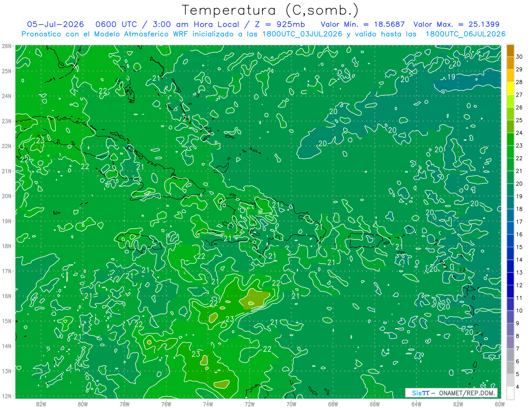Screen dimensions: 531x410
Task: Click the "82W" longitude axis label
Action: [41, 404]
